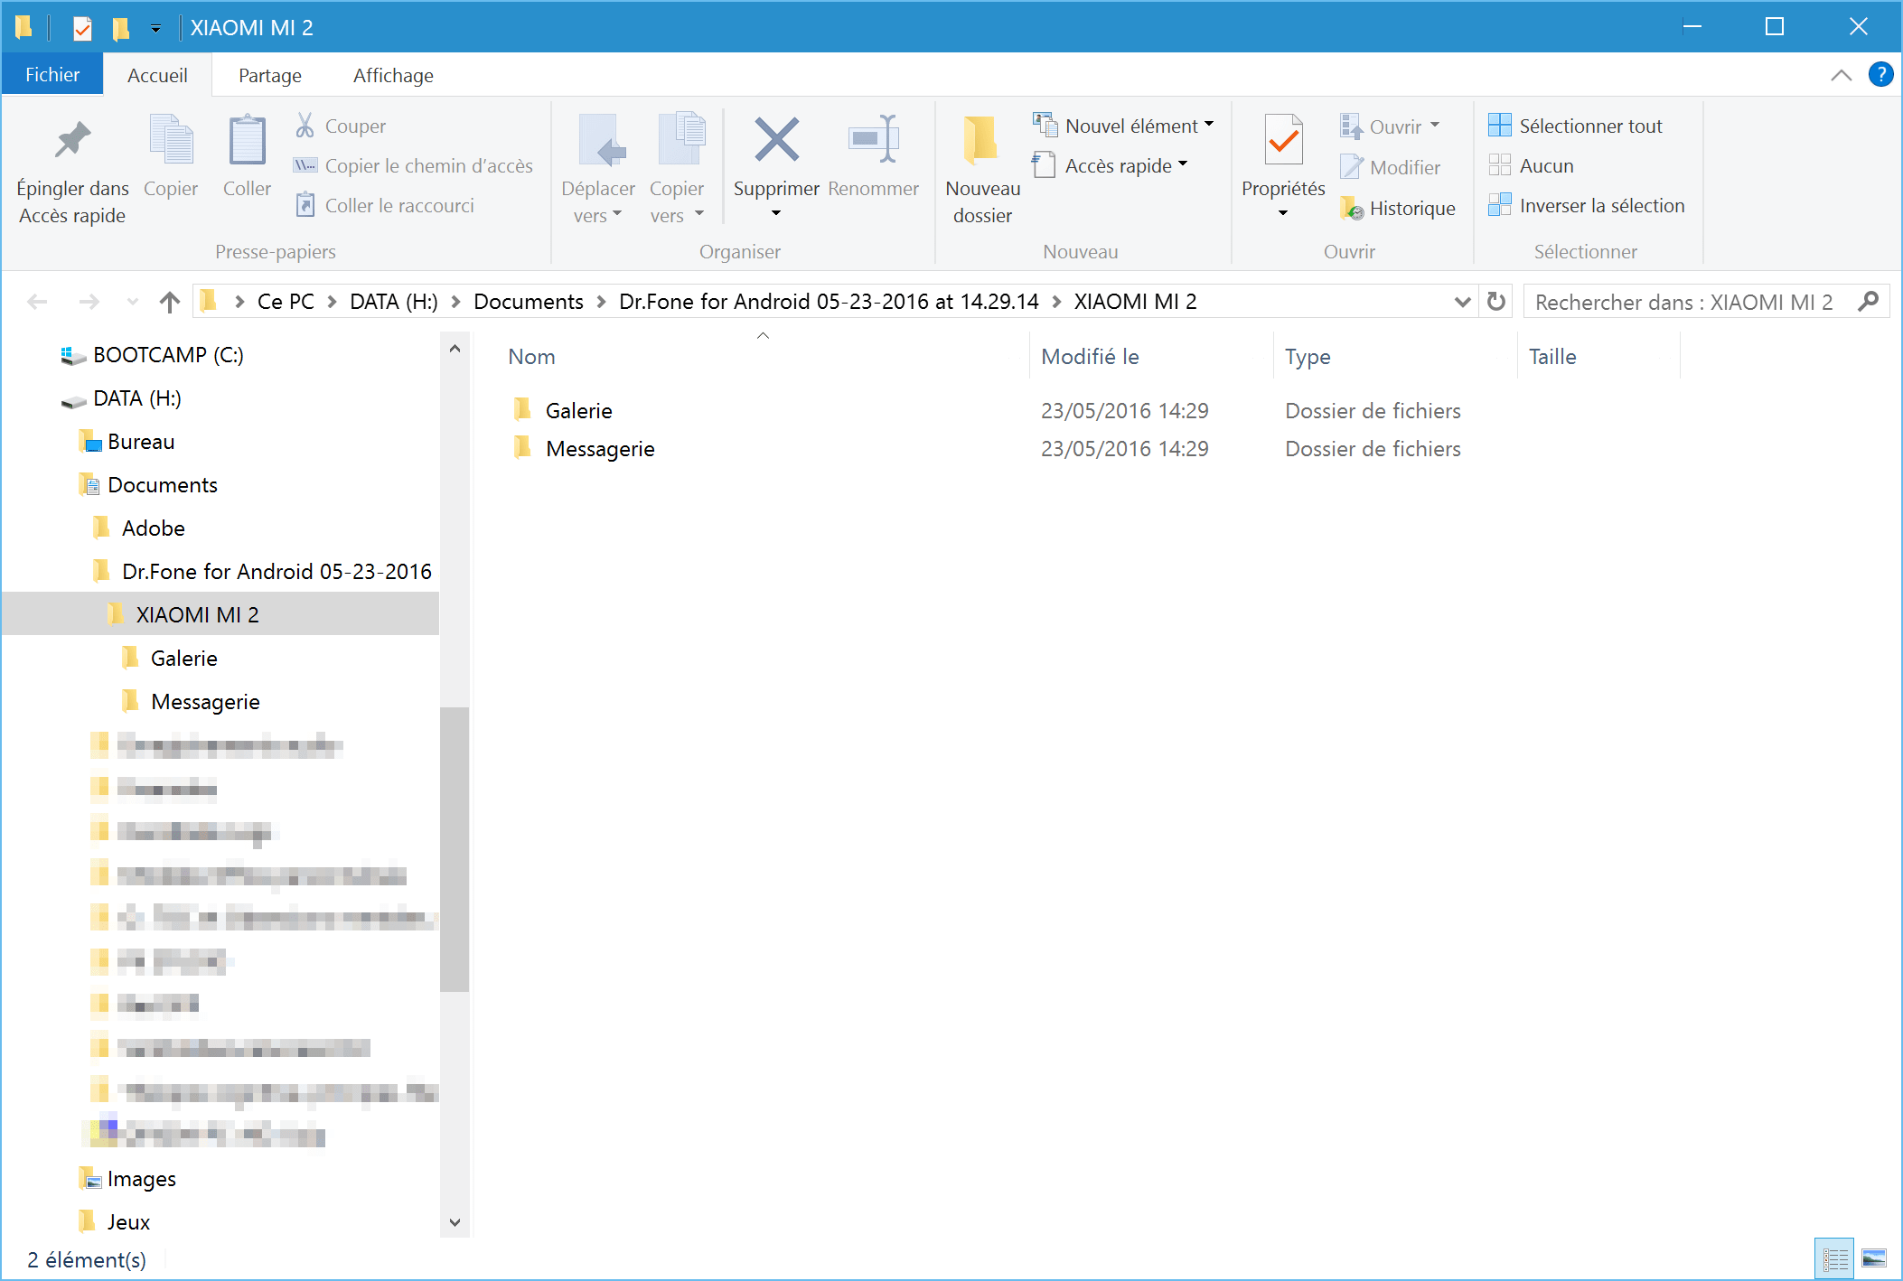
Task: Click the help question mark icon
Action: (1880, 74)
